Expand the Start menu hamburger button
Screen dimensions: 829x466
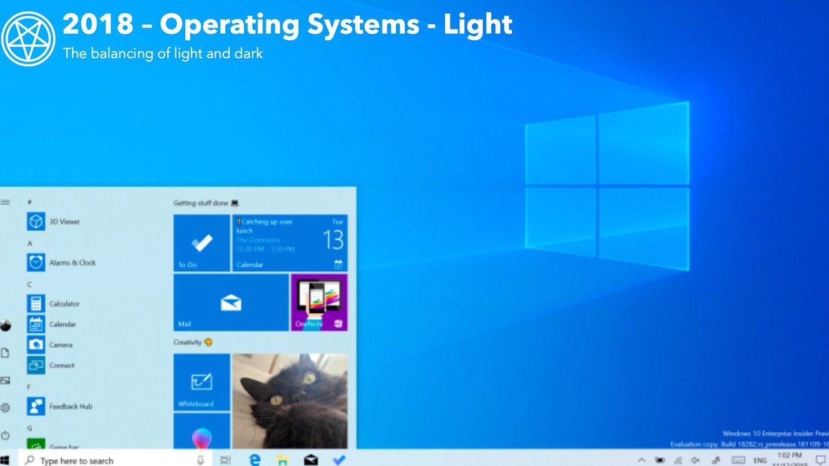coord(6,202)
